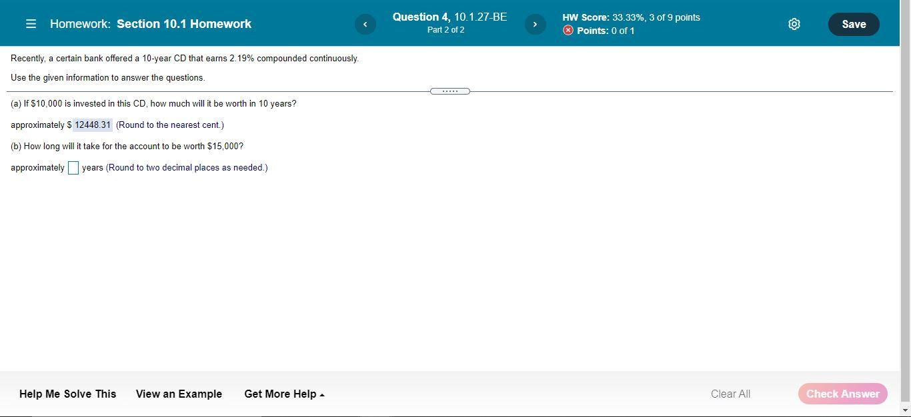Click the blank years answer box

[x=73, y=167]
